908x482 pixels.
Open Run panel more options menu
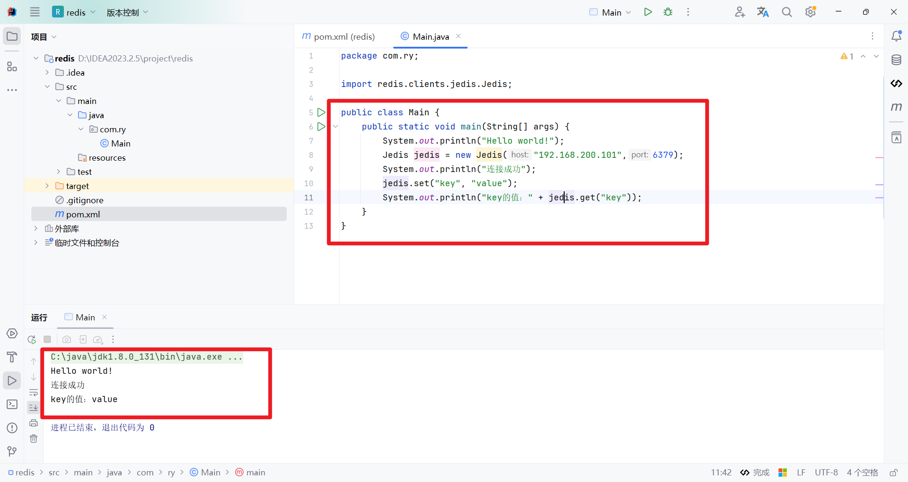113,339
